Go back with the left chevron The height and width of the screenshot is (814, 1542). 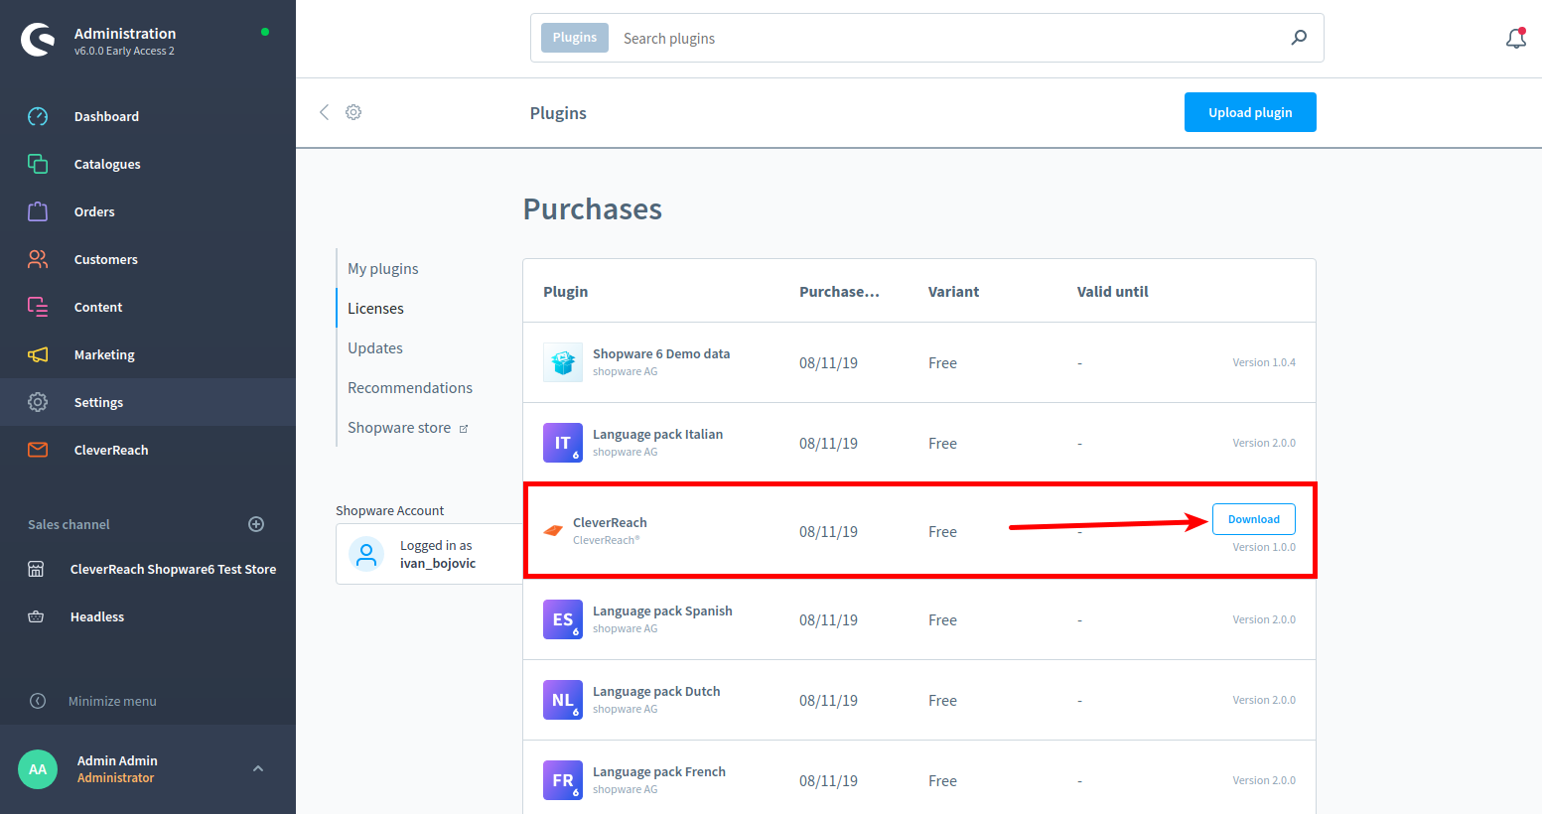tap(324, 112)
